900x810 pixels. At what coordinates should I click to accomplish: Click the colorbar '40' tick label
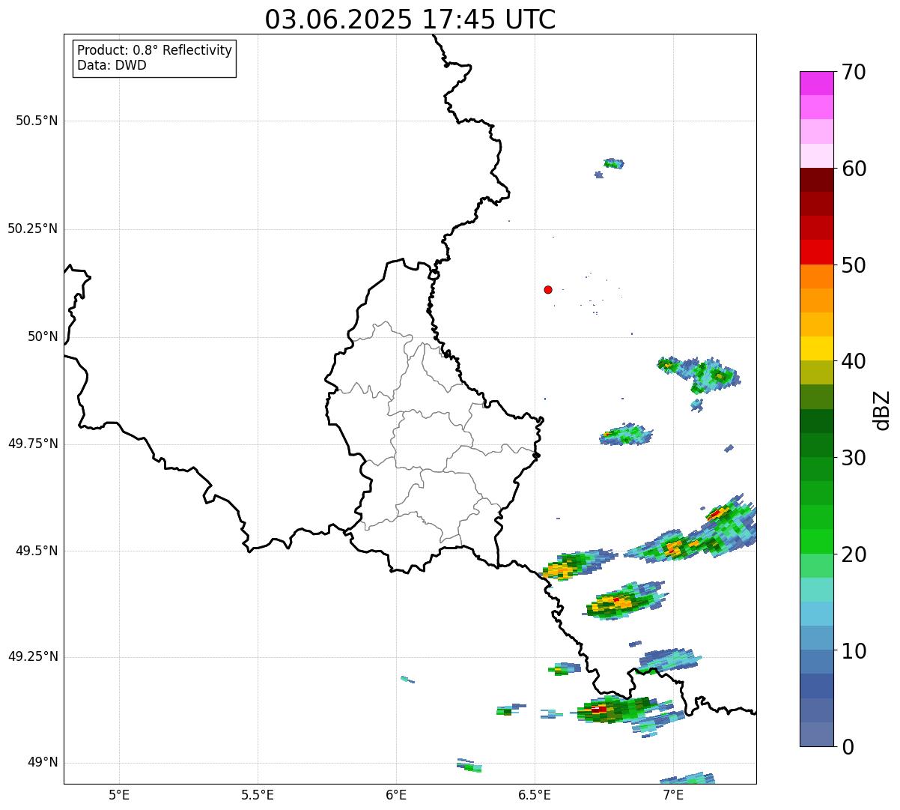[854, 361]
